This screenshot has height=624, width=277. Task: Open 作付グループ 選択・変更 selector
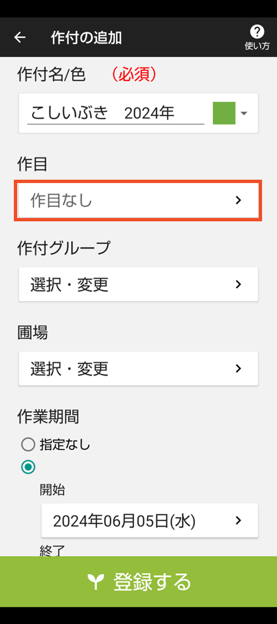coord(138,284)
